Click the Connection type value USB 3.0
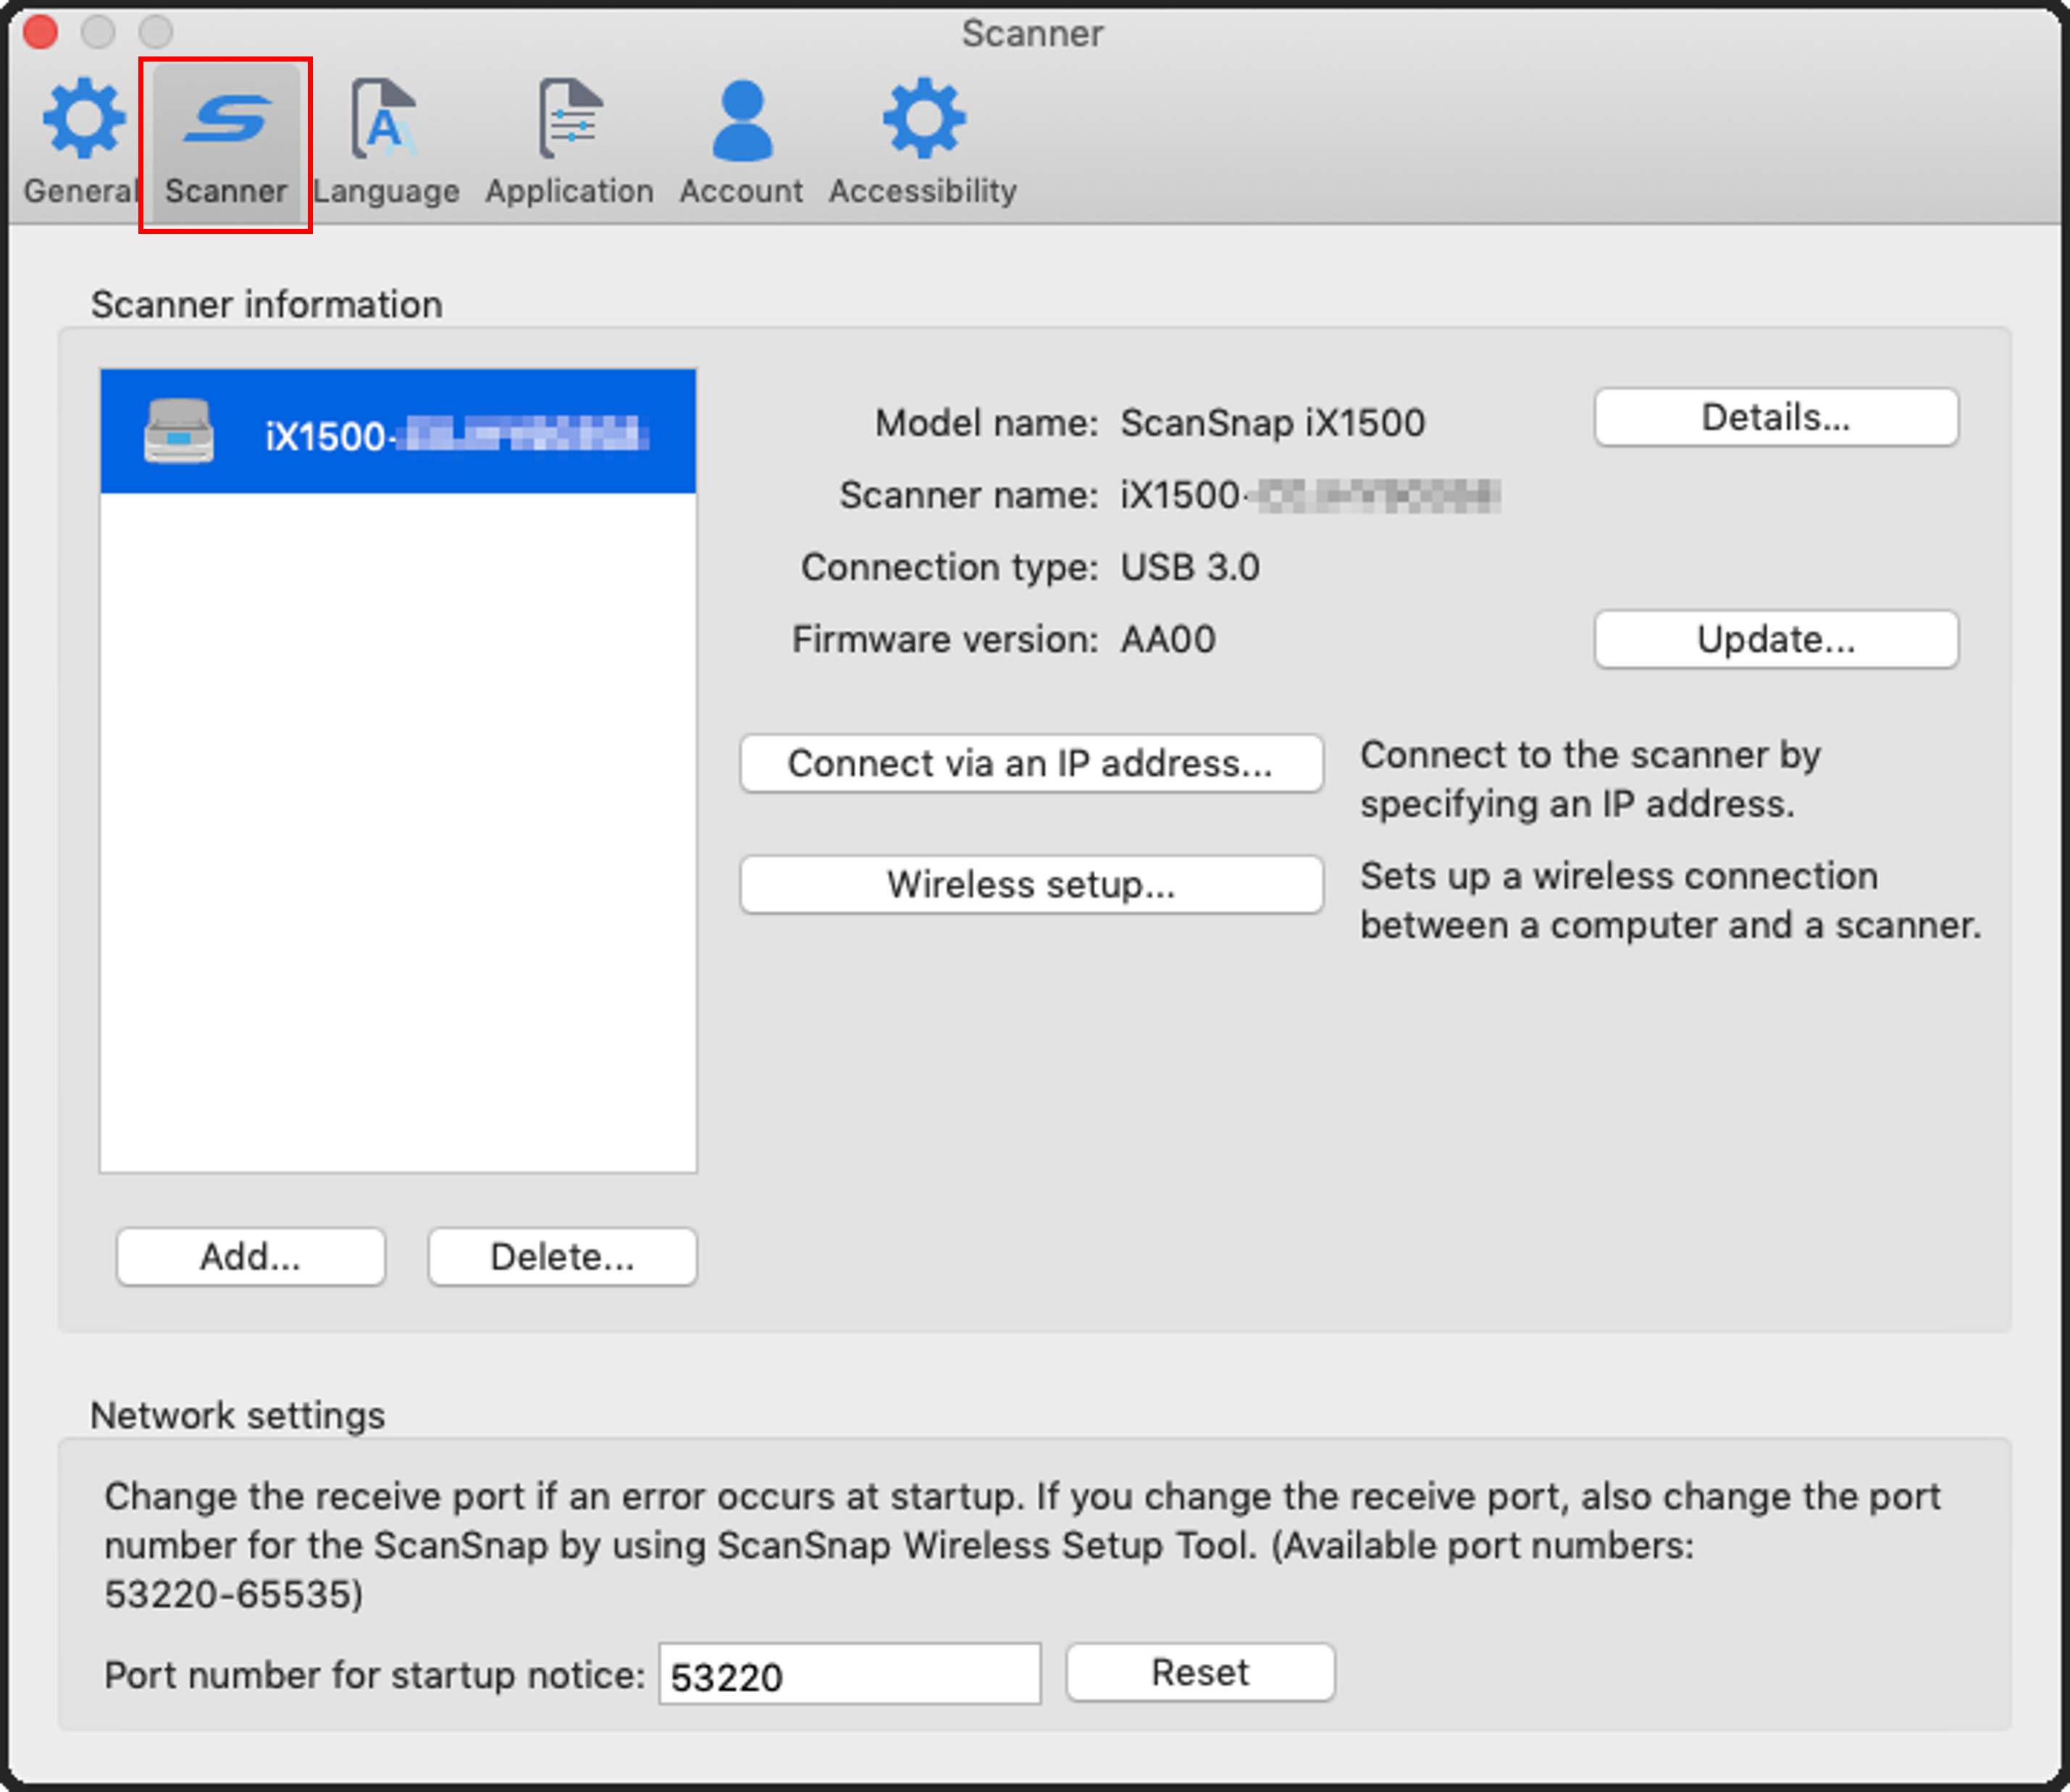Screen dimensions: 2070x1792 coord(1189,567)
